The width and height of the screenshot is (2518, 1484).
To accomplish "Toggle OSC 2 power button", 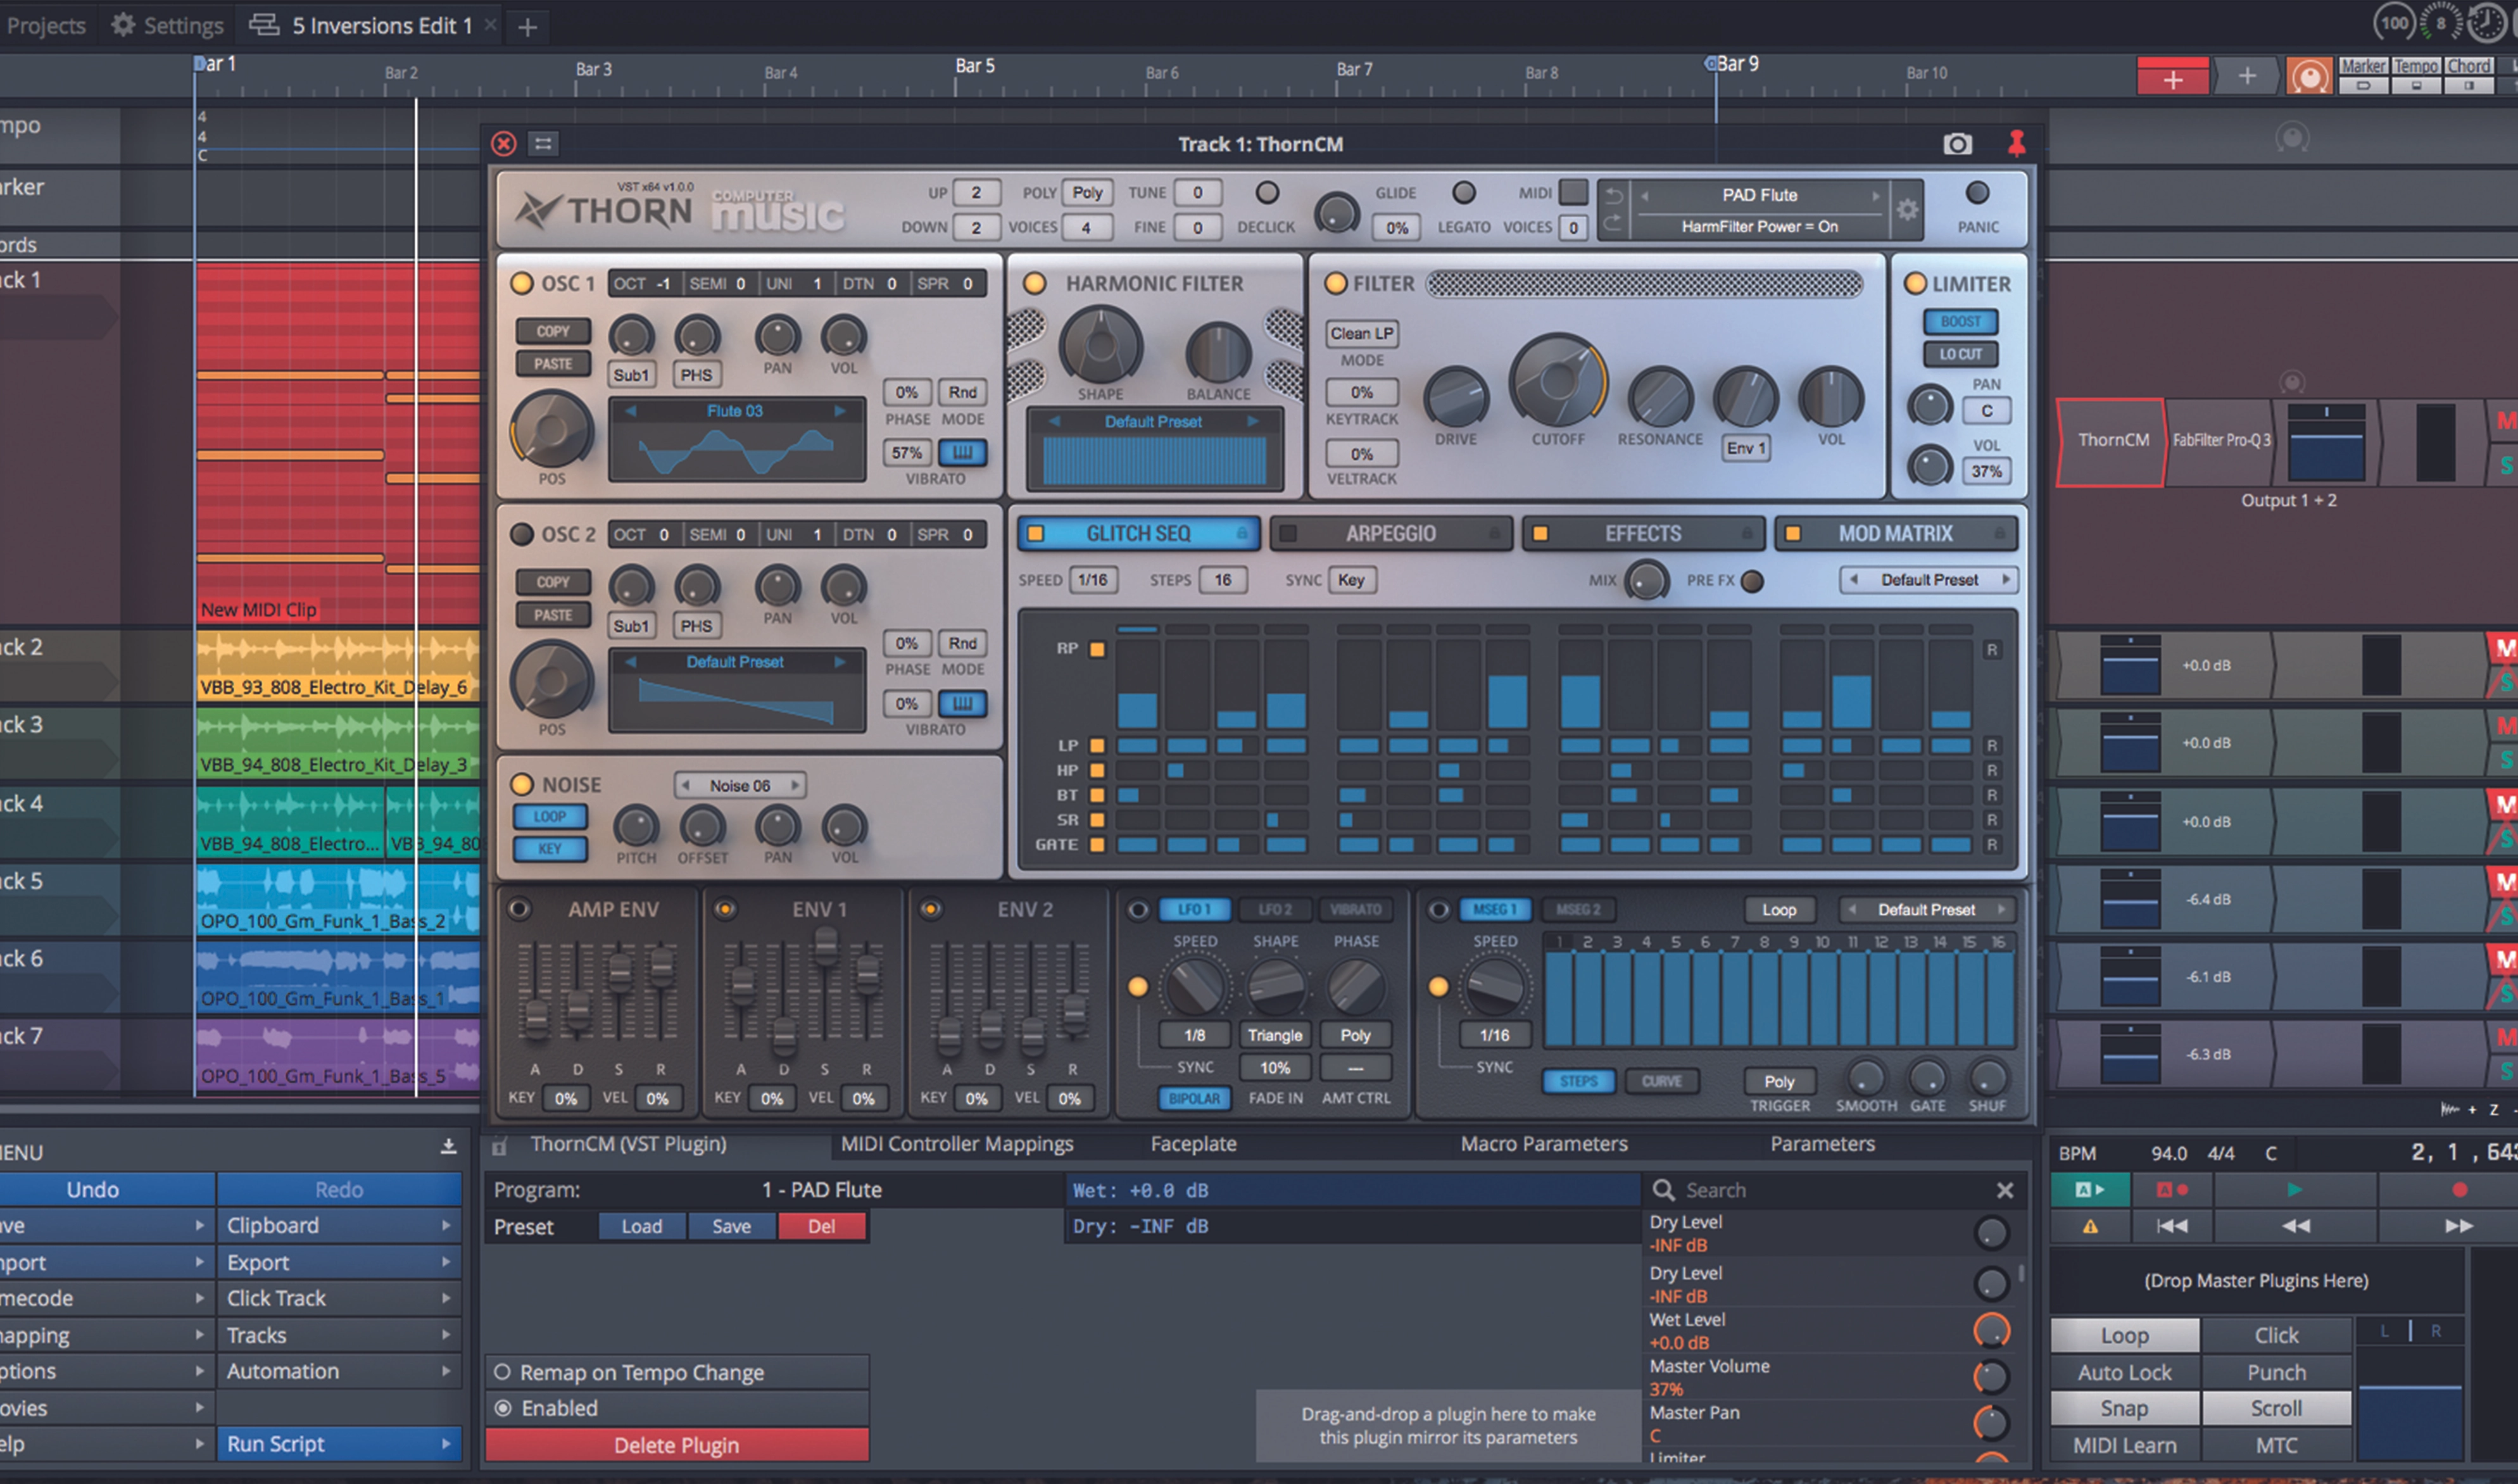I will (x=522, y=534).
